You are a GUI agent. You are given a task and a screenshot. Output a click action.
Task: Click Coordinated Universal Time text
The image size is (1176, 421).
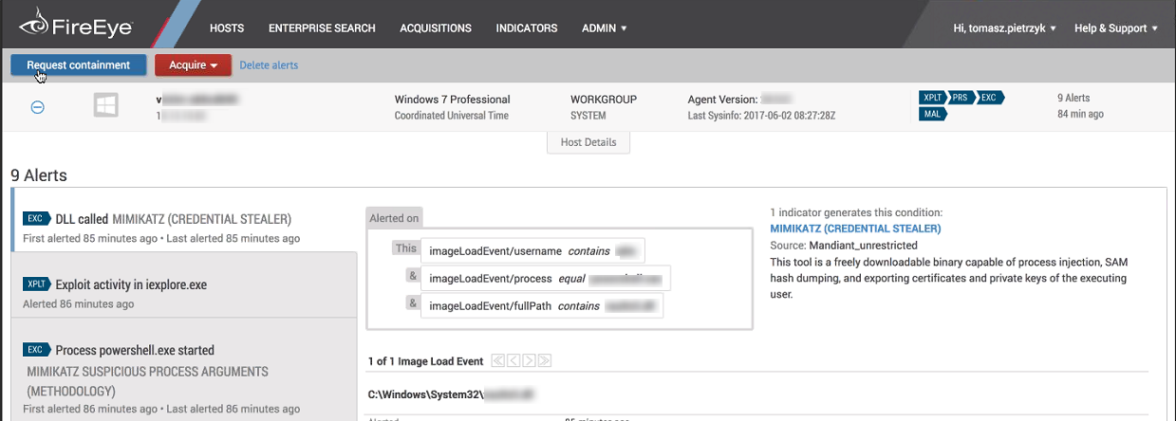452,115
